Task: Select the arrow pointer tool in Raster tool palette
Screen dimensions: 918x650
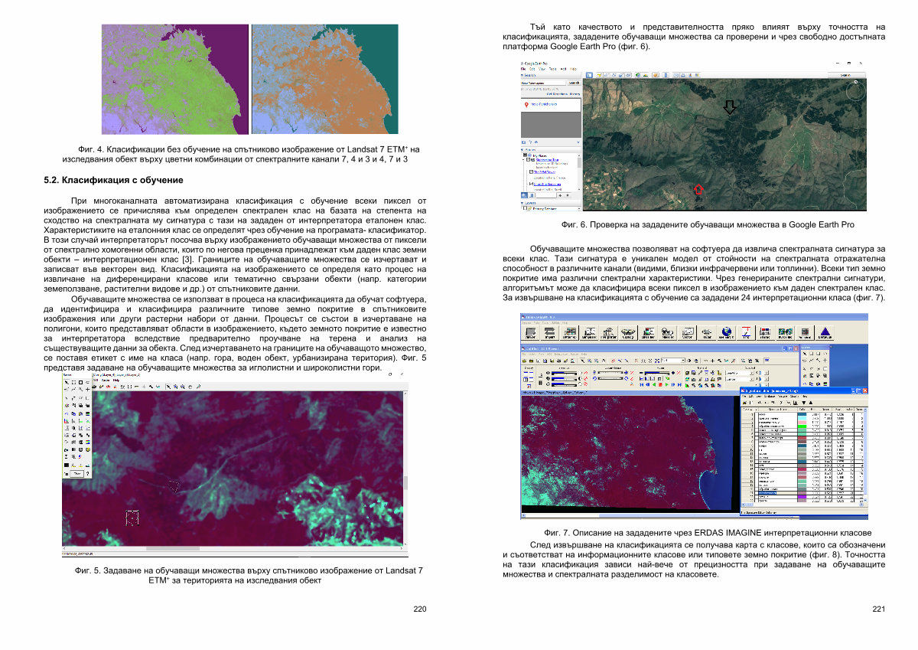Action: click(66, 381)
